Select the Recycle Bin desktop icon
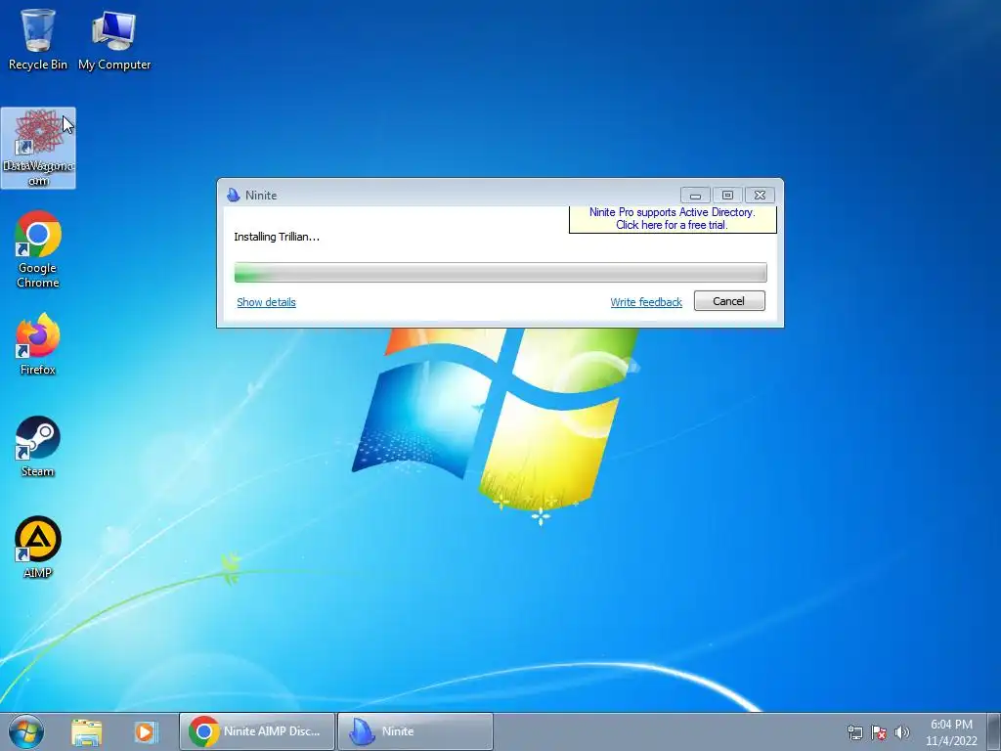The width and height of the screenshot is (1001, 751). 38,38
